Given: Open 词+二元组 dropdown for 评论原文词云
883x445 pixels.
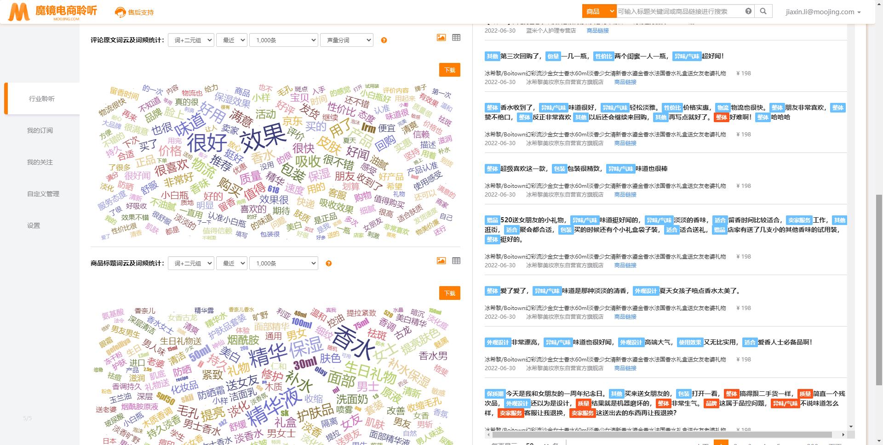Looking at the screenshot, I should click(x=191, y=40).
